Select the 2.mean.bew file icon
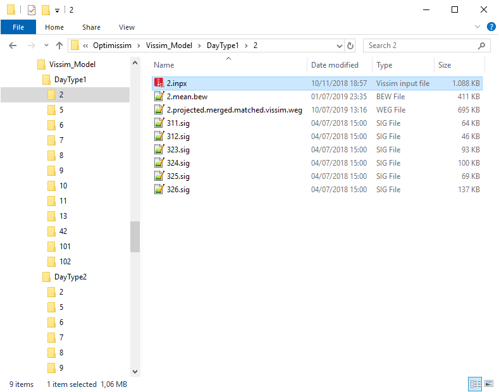Screen dimensions: 499x392 159,97
